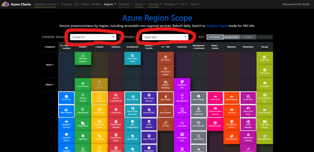This screenshot has width=314, height=152.
Task: Click the Behind comparison row label
Action: click(50, 85)
